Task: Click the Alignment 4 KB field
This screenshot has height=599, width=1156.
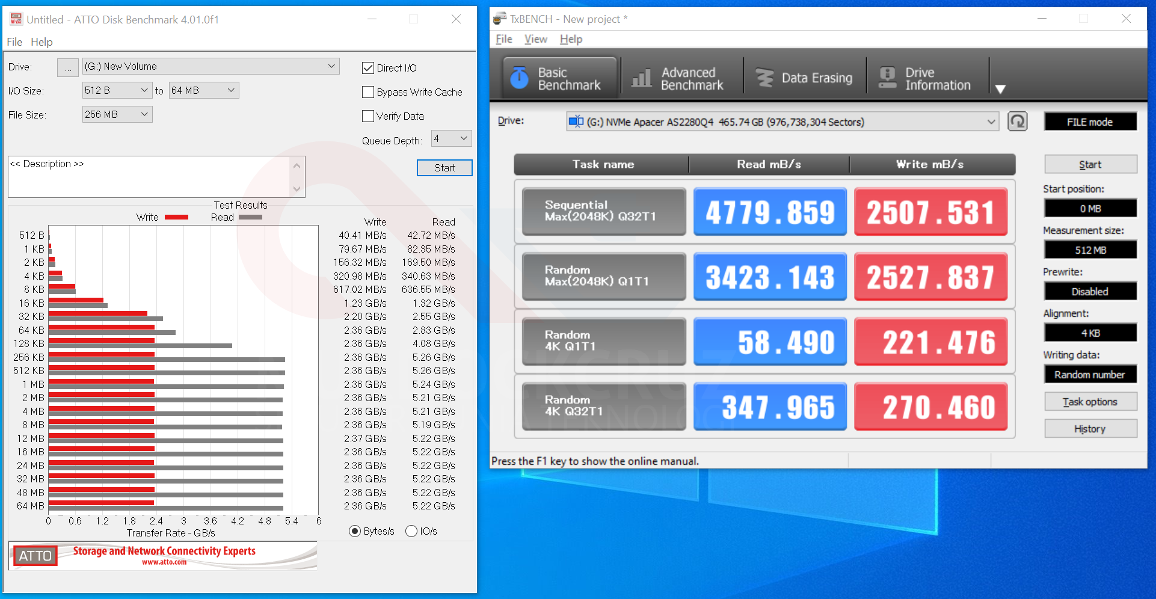Action: point(1090,333)
